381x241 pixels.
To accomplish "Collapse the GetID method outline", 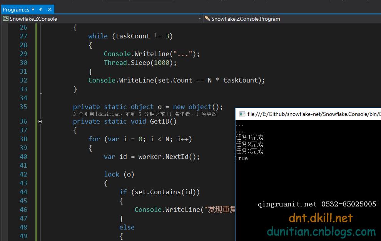I will [40, 121].
